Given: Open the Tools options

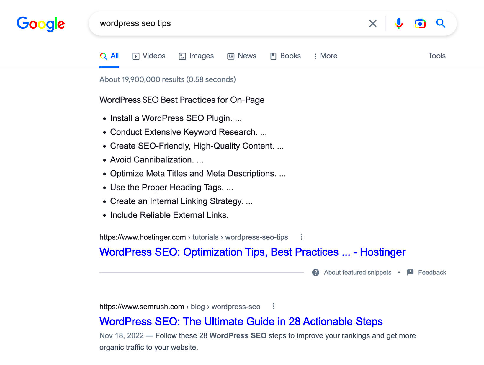Looking at the screenshot, I should 437,56.
